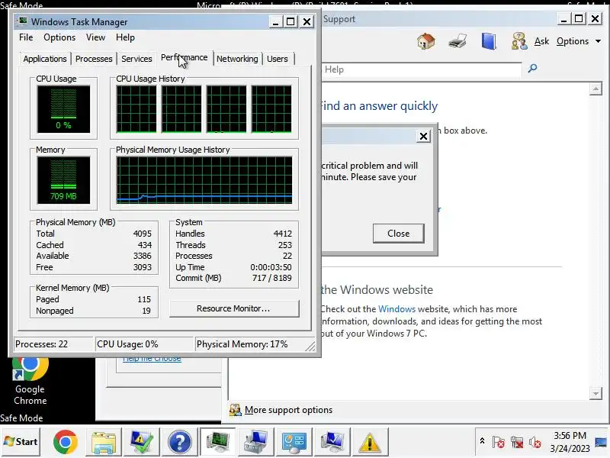Switch to Help and Support taskbar button

point(179,442)
